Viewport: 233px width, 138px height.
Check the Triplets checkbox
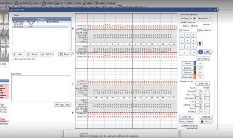tap(180, 30)
